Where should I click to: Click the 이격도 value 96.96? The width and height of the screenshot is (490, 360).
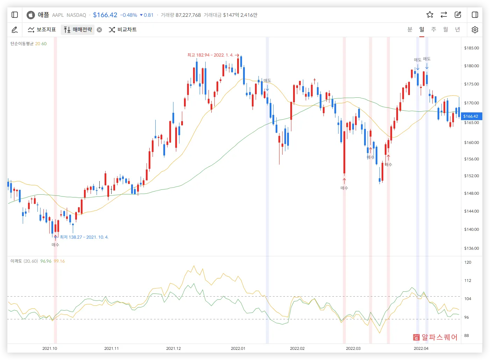pyautogui.click(x=46, y=261)
